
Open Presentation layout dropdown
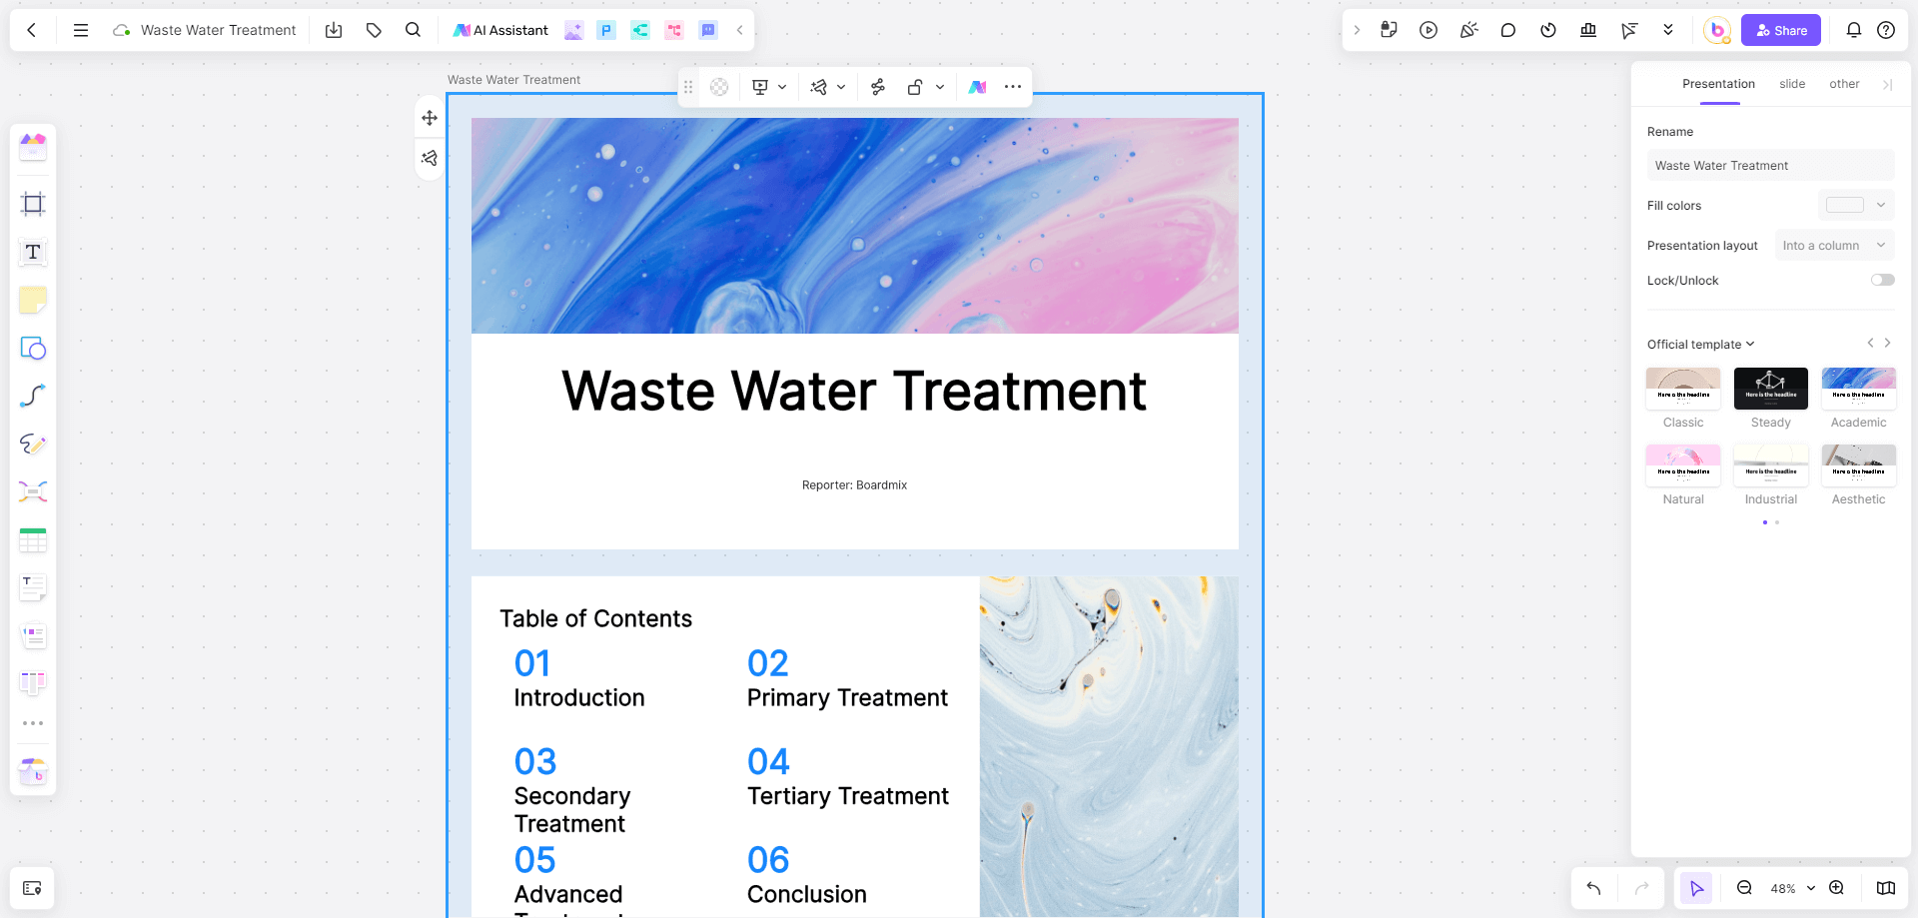(1834, 245)
